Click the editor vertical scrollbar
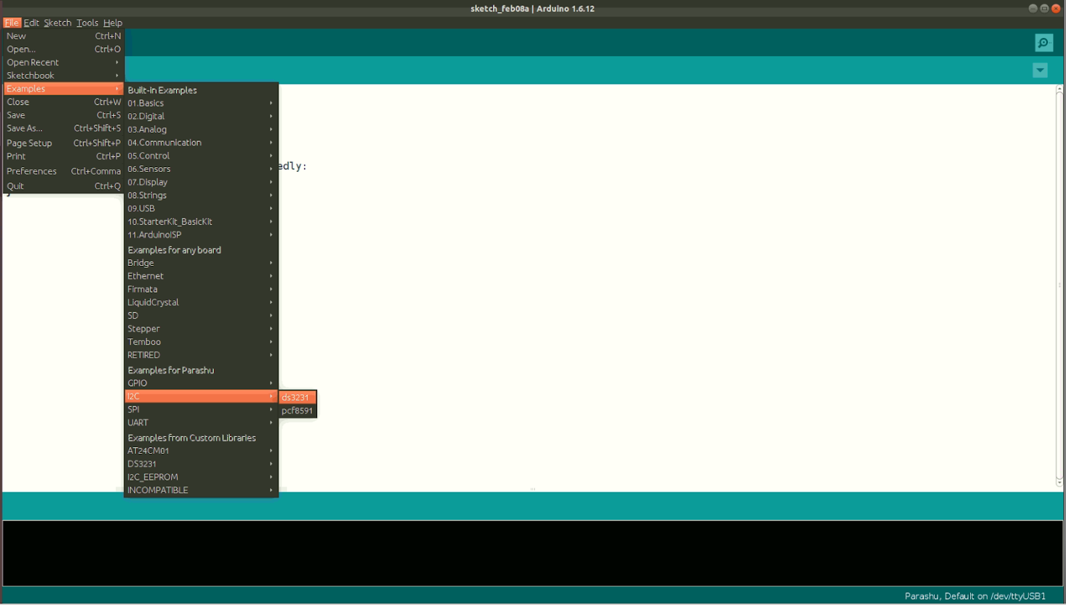This screenshot has width=1066, height=605. coord(1059,286)
